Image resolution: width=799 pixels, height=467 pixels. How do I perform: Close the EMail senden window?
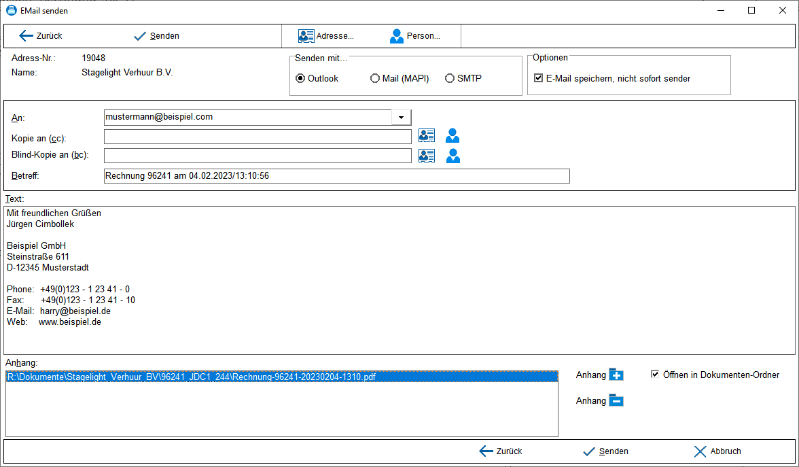783,10
